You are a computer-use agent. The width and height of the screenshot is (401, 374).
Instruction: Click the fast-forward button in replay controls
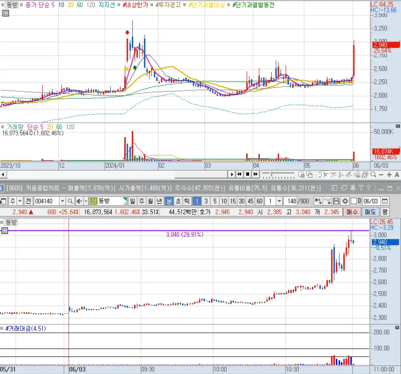tap(255, 174)
